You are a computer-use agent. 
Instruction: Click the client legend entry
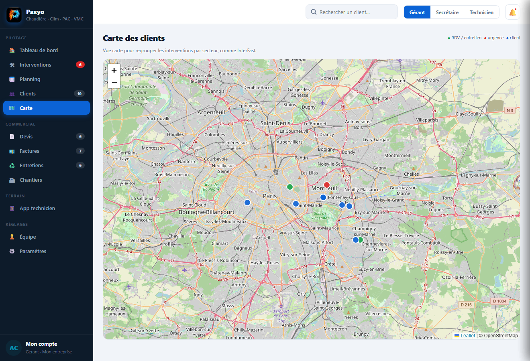513,38
